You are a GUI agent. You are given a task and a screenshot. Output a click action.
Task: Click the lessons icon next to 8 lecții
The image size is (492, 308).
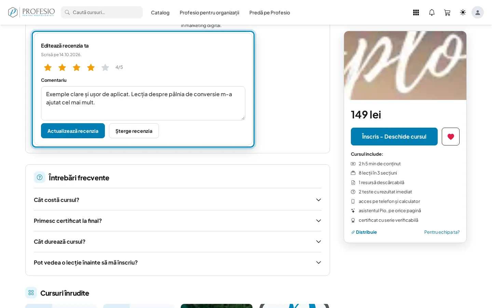353,173
